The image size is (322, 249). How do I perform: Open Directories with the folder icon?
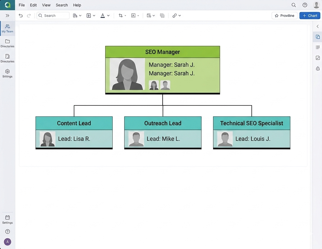pyautogui.click(x=7, y=43)
